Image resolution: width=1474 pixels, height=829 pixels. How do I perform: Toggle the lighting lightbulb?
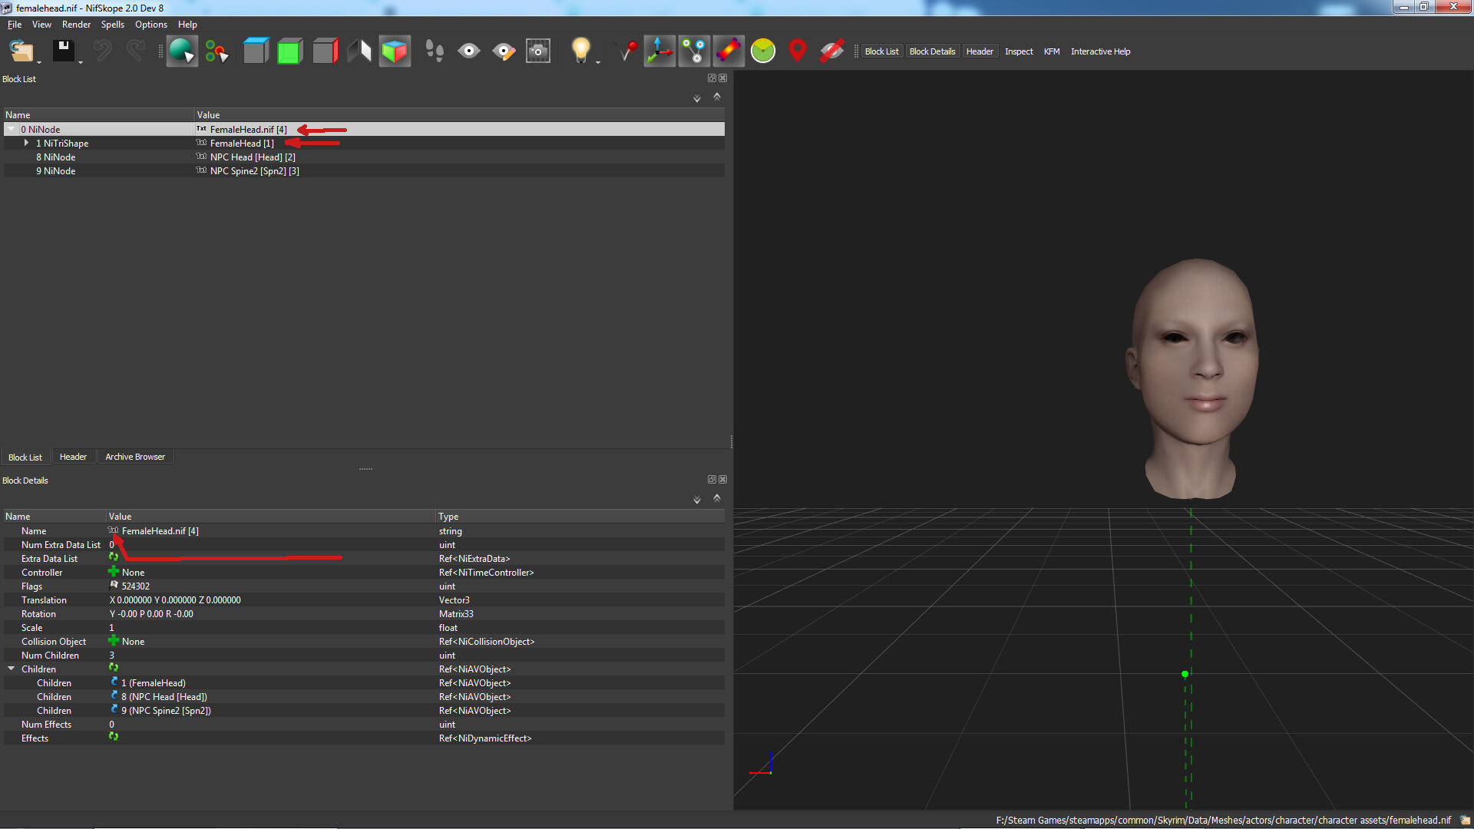580,51
